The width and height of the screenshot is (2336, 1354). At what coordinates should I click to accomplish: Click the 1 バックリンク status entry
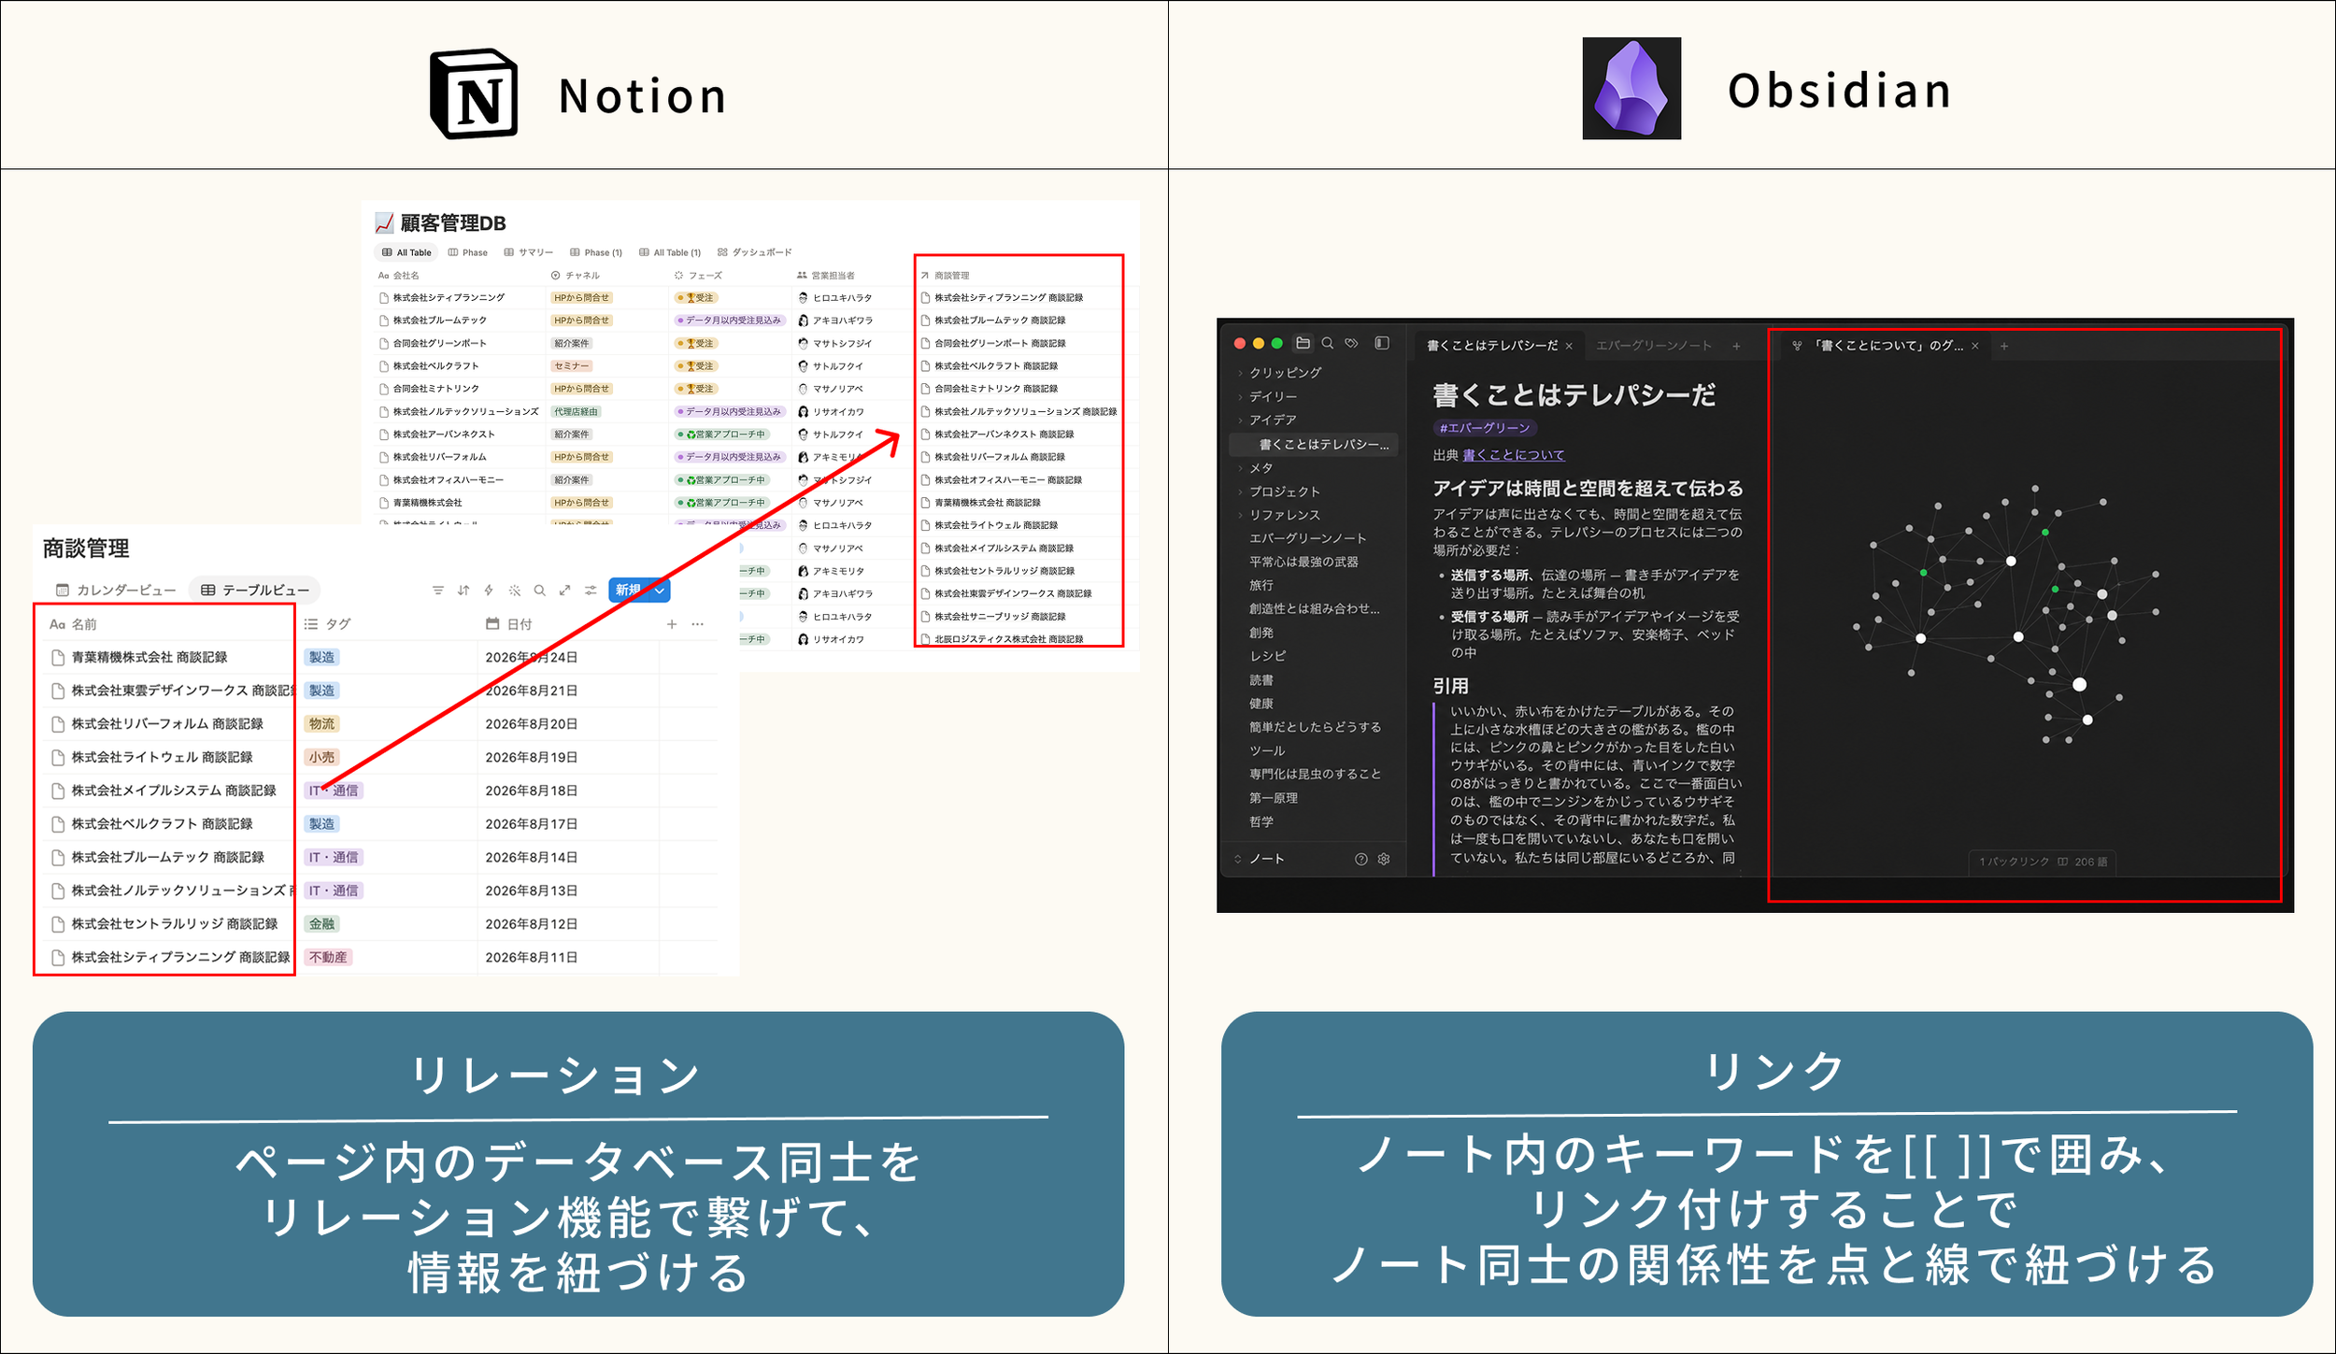coord(2014,862)
